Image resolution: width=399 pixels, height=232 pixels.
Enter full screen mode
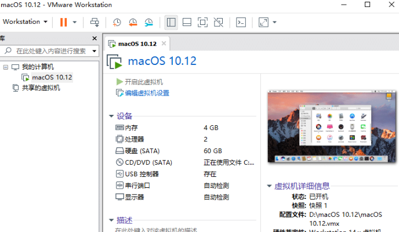coord(202,22)
